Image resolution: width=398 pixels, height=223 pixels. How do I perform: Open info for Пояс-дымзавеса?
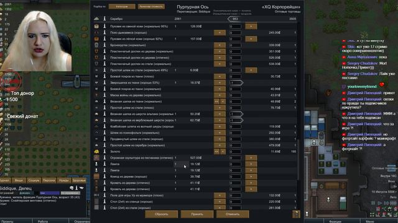click(x=104, y=32)
